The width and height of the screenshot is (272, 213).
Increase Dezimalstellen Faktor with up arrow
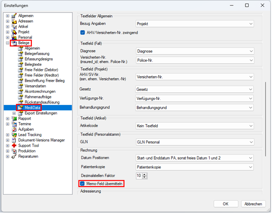[144, 174]
